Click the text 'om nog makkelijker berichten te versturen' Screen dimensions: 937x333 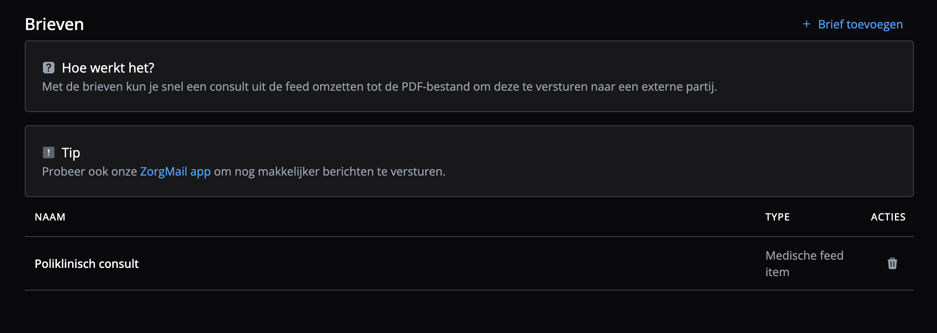click(x=330, y=171)
